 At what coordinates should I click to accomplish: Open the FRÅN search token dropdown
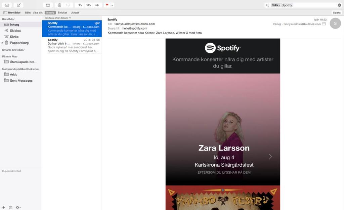tap(276, 5)
